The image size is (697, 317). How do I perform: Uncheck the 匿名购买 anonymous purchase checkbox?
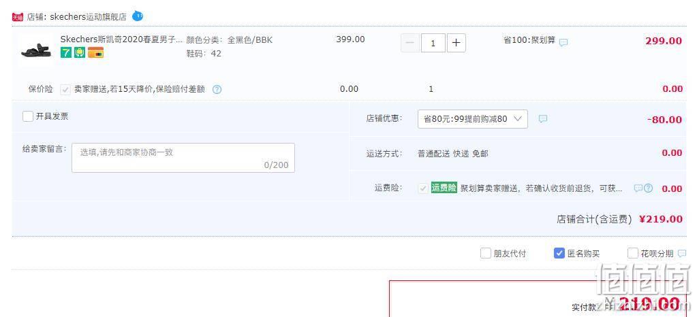pyautogui.click(x=559, y=254)
